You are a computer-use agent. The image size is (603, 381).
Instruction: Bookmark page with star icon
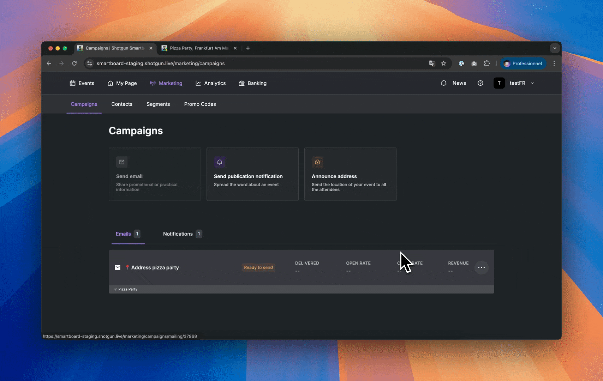click(444, 64)
